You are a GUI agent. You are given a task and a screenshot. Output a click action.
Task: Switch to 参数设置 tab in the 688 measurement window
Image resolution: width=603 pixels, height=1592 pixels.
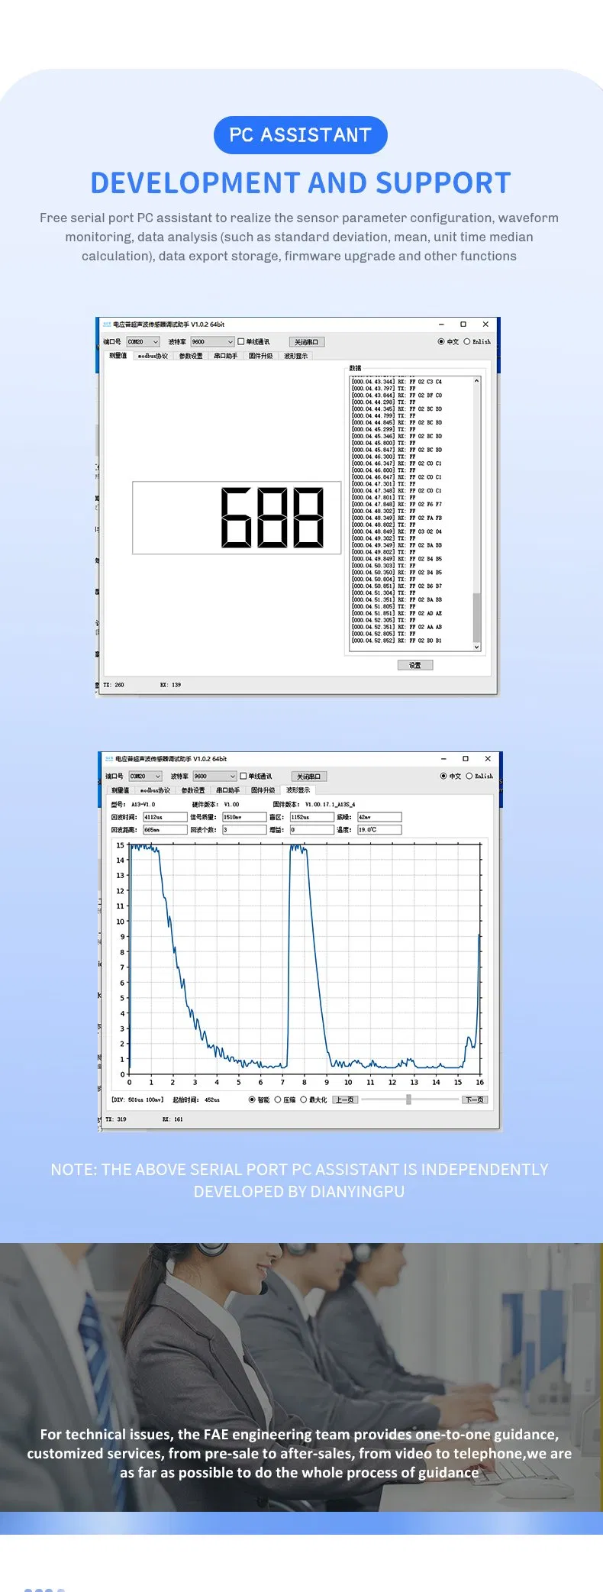191,356
